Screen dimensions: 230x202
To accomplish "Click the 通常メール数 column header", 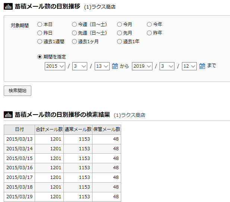I will [78, 129].
